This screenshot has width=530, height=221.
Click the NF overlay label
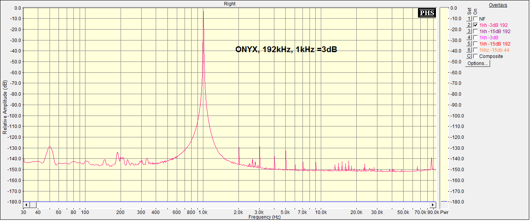[482, 19]
